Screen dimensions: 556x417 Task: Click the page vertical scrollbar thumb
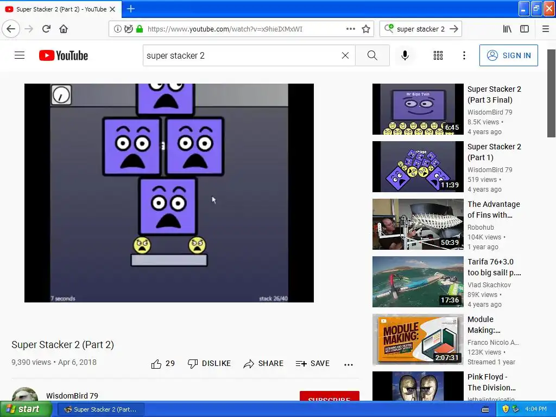pos(552,93)
